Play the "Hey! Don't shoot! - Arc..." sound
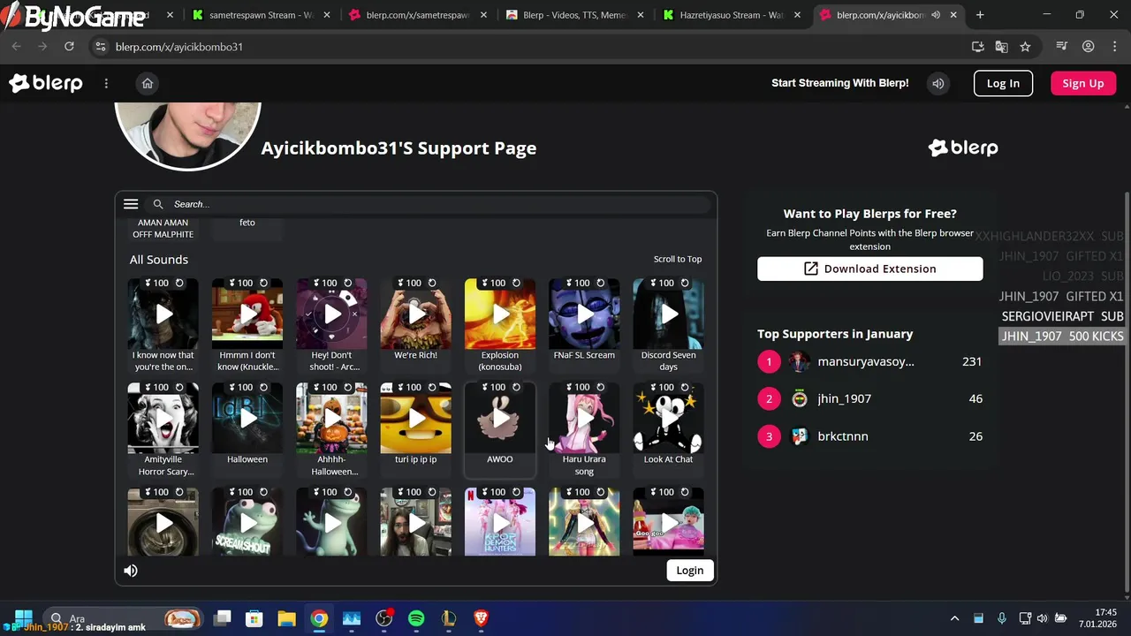1131x636 pixels. pos(331,314)
